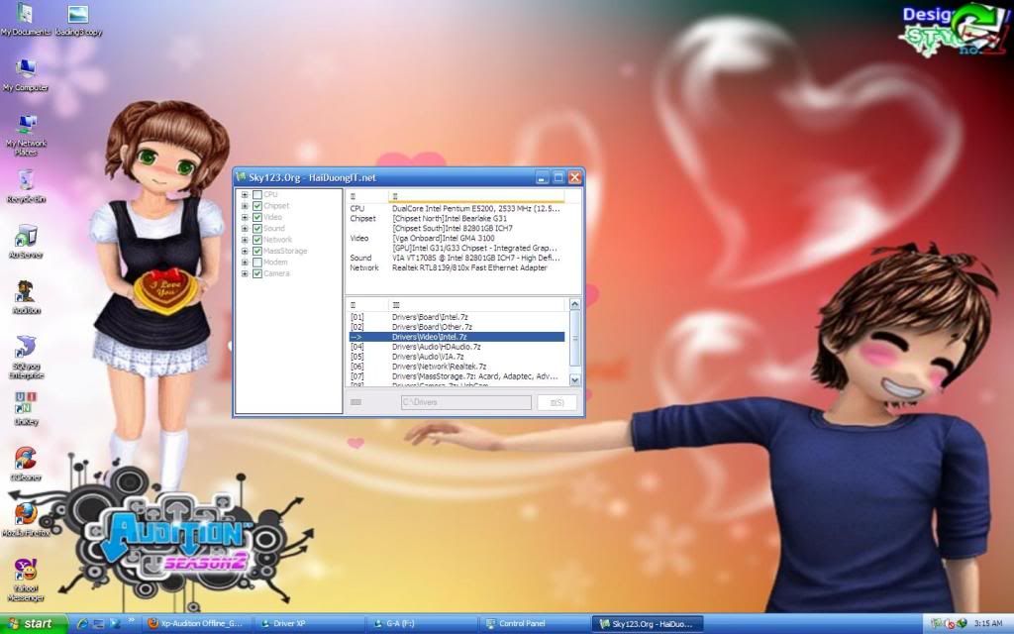Uncheck the Sound driver checkbox
The height and width of the screenshot is (634, 1014).
257,229
